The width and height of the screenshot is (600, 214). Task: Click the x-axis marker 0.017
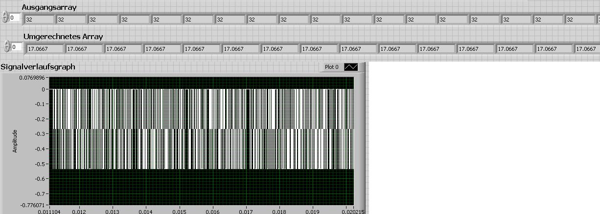click(246, 212)
